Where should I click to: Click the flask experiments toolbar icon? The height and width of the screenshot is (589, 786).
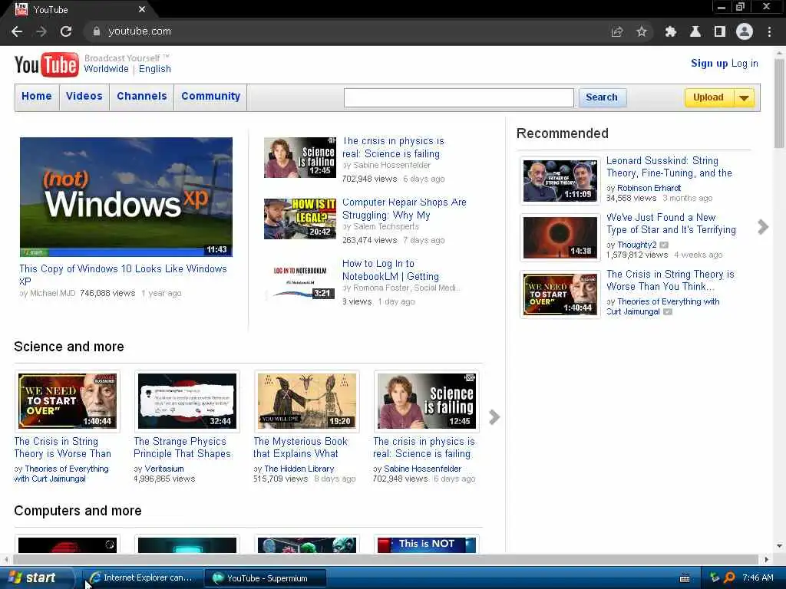[695, 31]
